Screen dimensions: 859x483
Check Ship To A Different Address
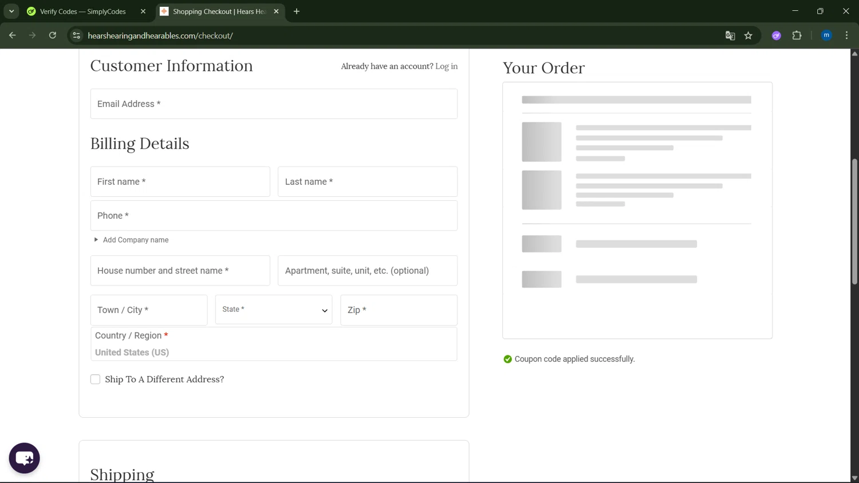point(95,379)
